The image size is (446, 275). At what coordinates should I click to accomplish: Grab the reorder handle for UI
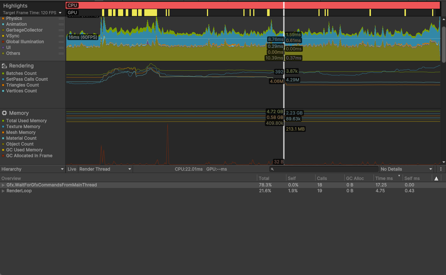pos(61,48)
